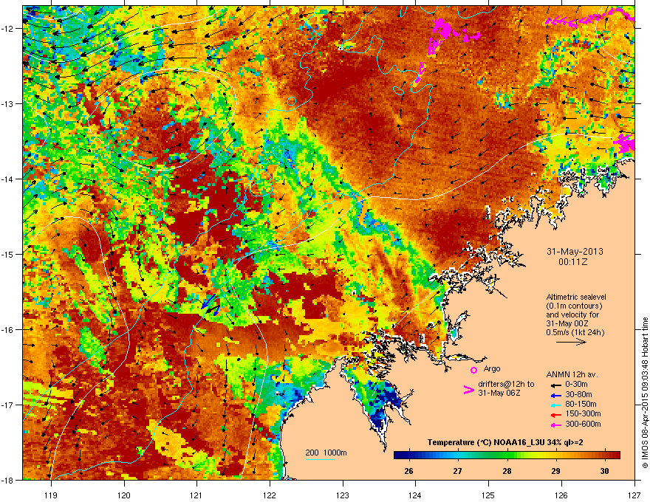Click the black arrow beside 0-30m
The width and height of the screenshot is (650, 502).
click(555, 385)
